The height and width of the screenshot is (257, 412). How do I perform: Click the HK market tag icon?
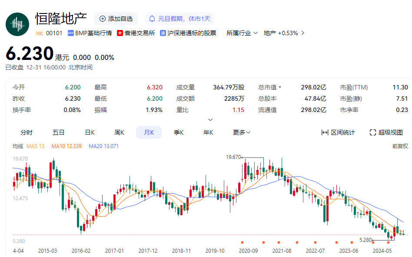click(x=40, y=33)
